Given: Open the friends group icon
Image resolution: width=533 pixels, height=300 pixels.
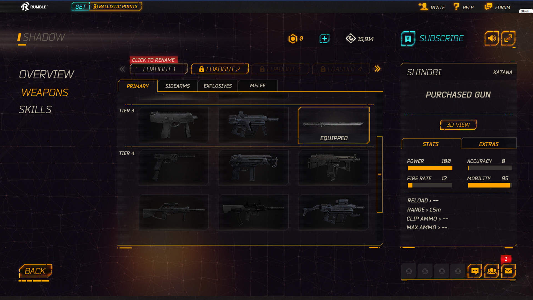Looking at the screenshot, I should pos(492,271).
